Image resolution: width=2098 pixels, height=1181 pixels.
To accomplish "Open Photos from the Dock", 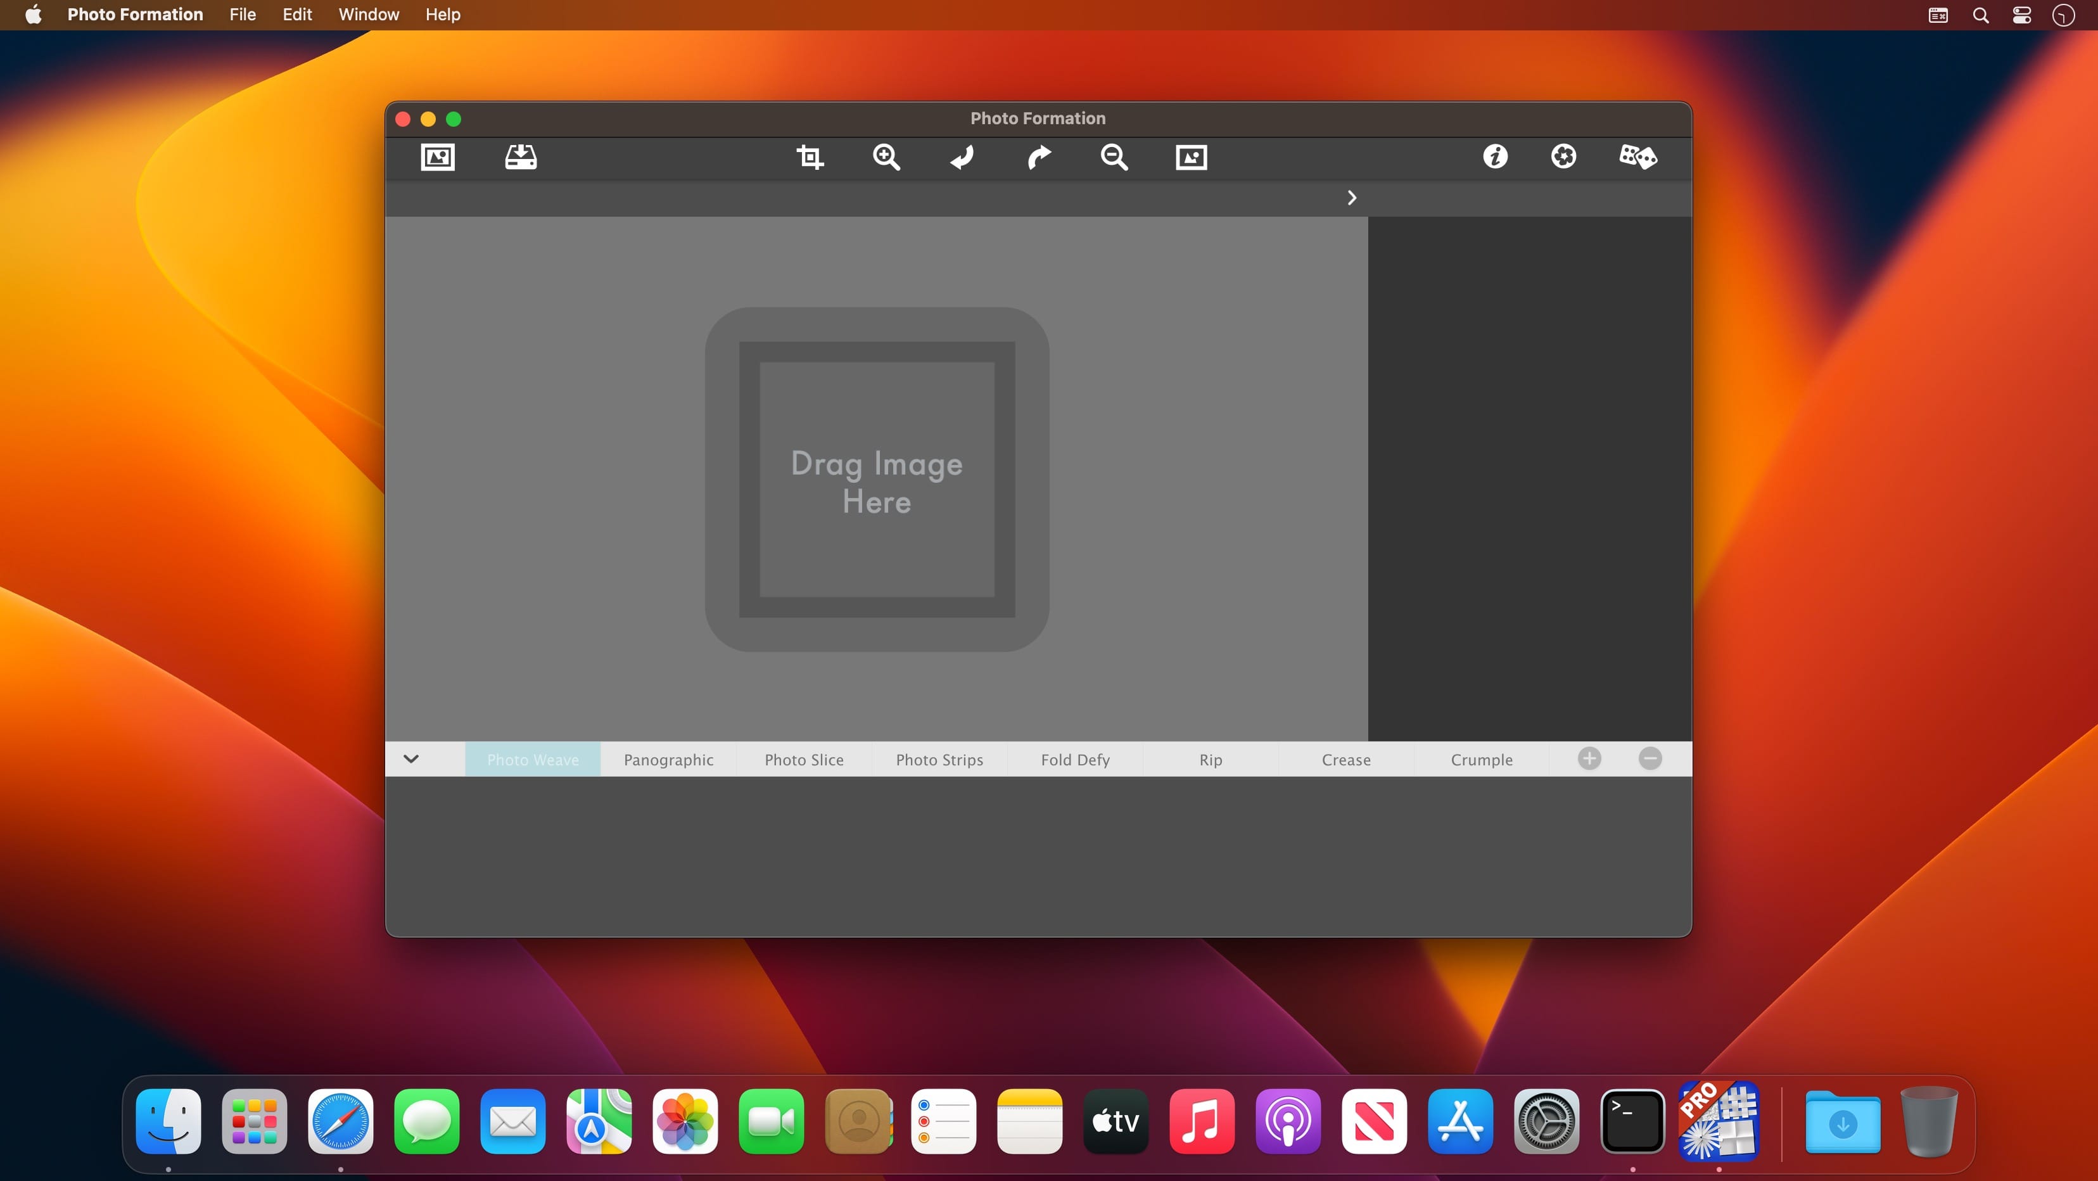I will (x=685, y=1121).
